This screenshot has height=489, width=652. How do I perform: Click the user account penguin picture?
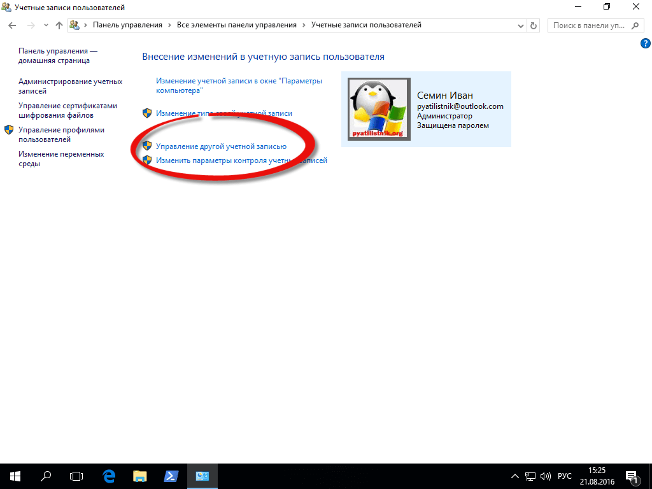379,109
